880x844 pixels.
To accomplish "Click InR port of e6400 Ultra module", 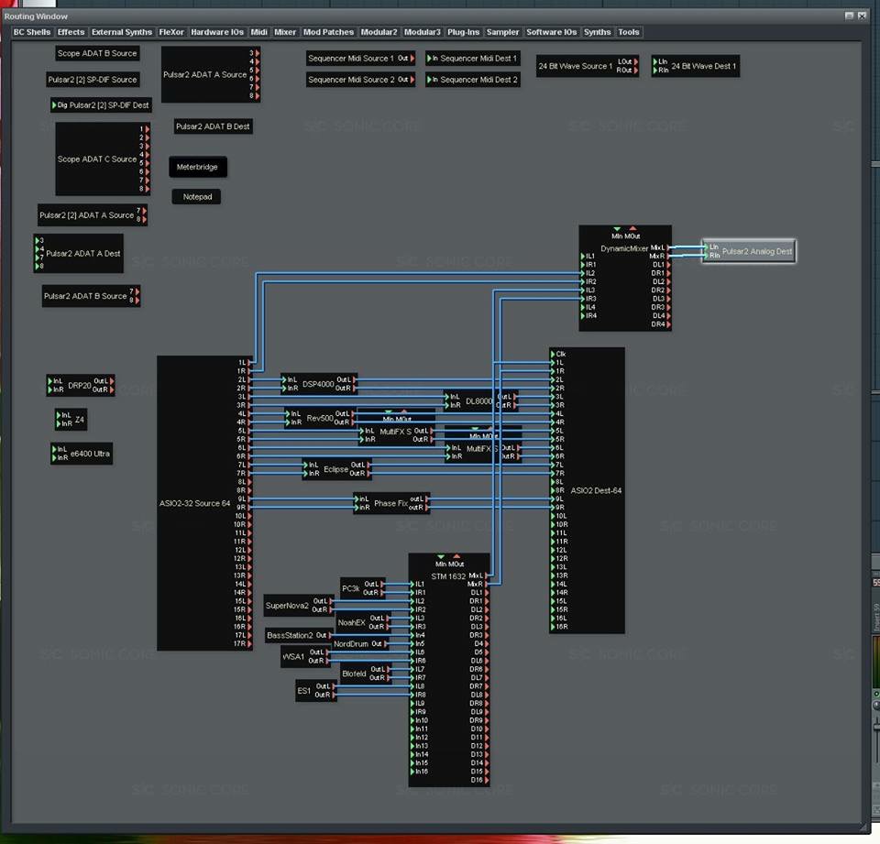I will [54, 458].
